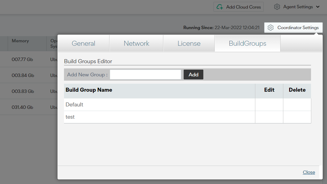Select the BuildGroups tab
The width and height of the screenshot is (327, 184).
coord(247,44)
